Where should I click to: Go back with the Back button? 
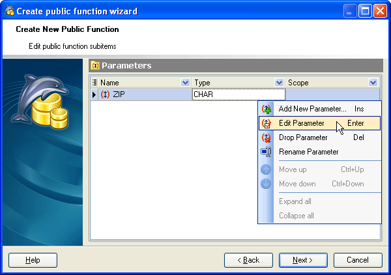248,260
